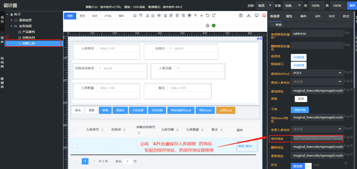Screen dimensions: 357x169
Task: Click the distribute horizontally icon
Action: [x=165, y=16]
